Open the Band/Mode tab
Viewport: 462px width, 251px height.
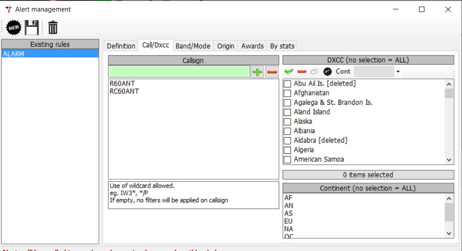(193, 46)
